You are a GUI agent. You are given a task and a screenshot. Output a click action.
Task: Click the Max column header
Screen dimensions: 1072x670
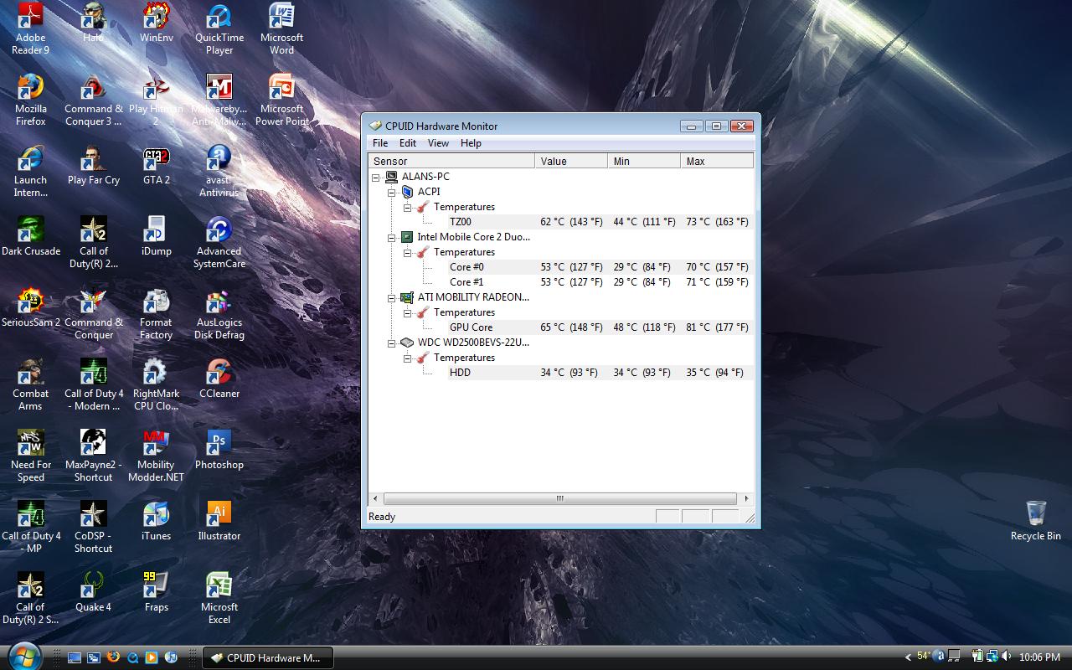717,161
